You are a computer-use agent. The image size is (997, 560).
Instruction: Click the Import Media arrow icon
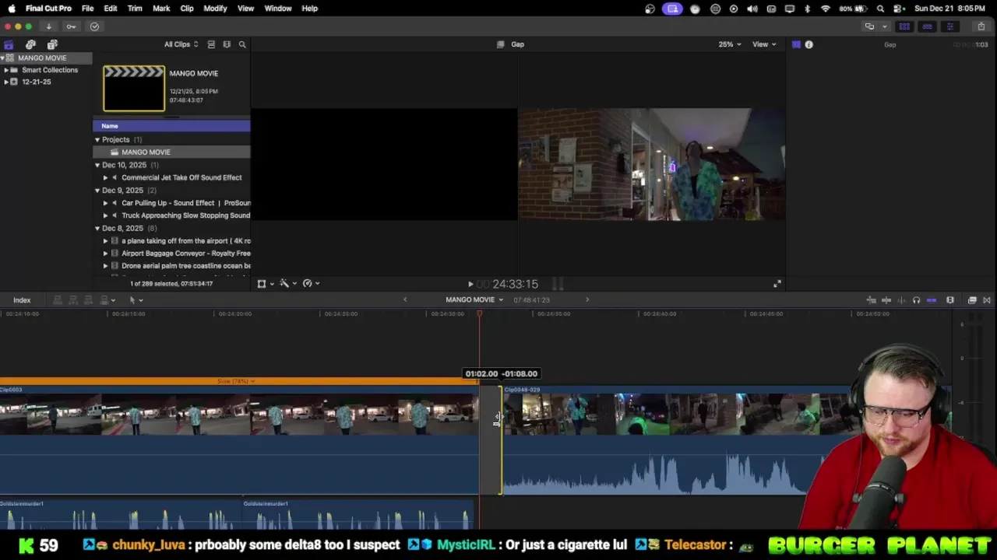48,26
